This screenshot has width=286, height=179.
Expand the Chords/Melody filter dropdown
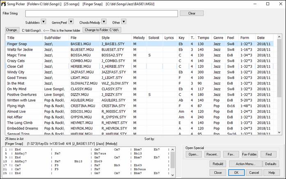point(103,22)
